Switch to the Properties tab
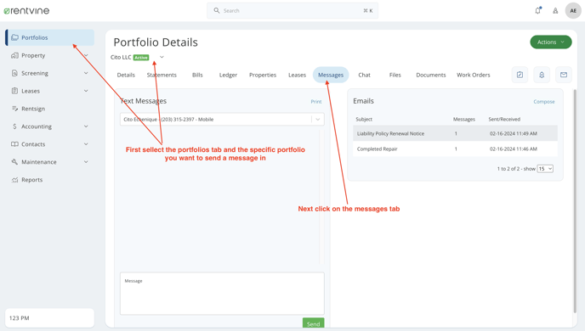This screenshot has height=331, width=585. (x=263, y=75)
